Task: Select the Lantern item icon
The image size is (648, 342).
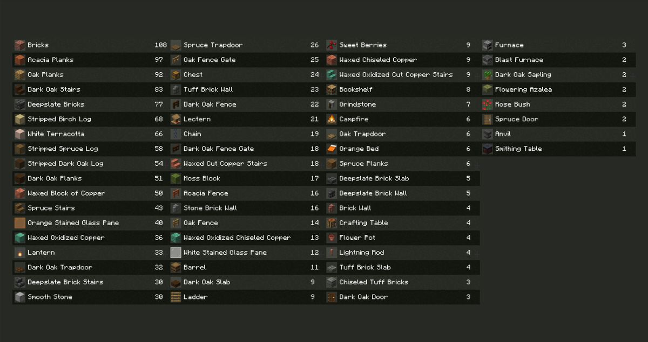Action: point(20,253)
